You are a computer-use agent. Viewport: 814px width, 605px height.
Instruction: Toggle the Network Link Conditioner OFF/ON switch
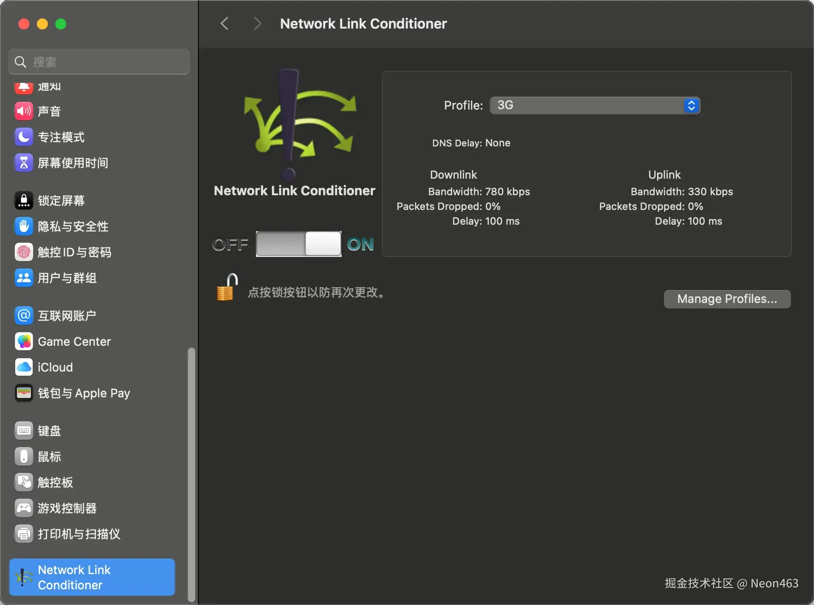click(299, 244)
